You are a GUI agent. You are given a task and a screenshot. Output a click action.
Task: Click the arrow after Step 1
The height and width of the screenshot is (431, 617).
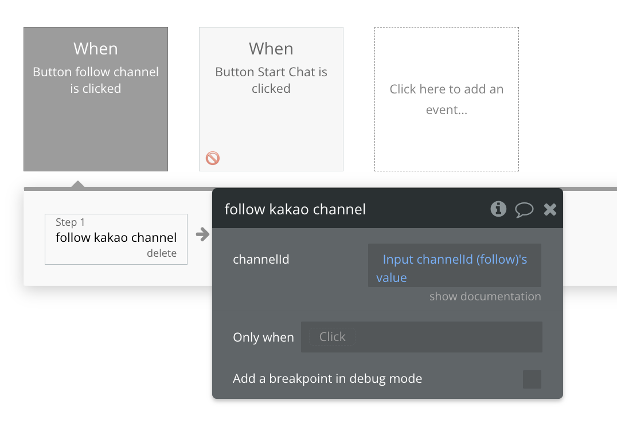click(202, 234)
